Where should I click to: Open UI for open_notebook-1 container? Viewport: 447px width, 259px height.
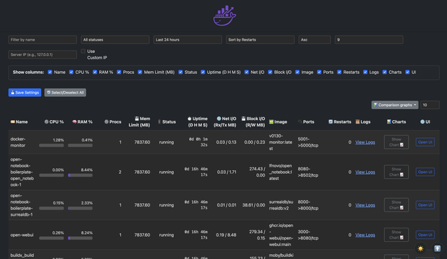[x=425, y=172]
